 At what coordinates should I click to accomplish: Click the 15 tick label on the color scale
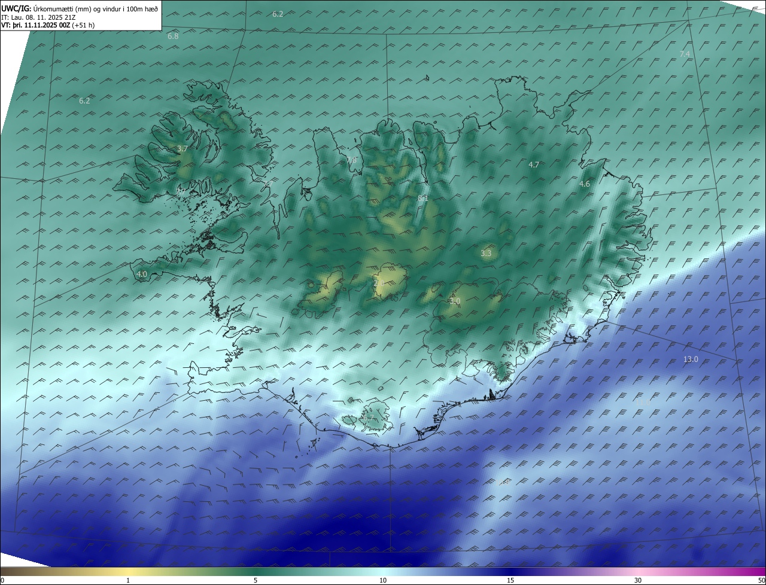510,581
